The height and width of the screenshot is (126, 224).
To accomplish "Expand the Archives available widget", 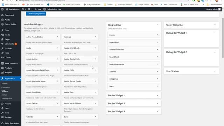I will 95,37.
